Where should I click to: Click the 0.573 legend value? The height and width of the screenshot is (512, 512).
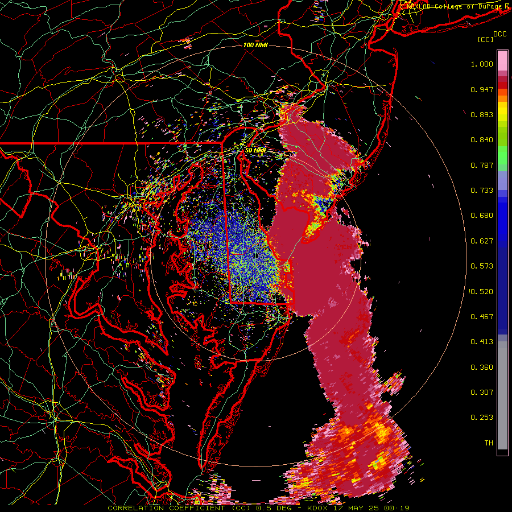tap(482, 266)
